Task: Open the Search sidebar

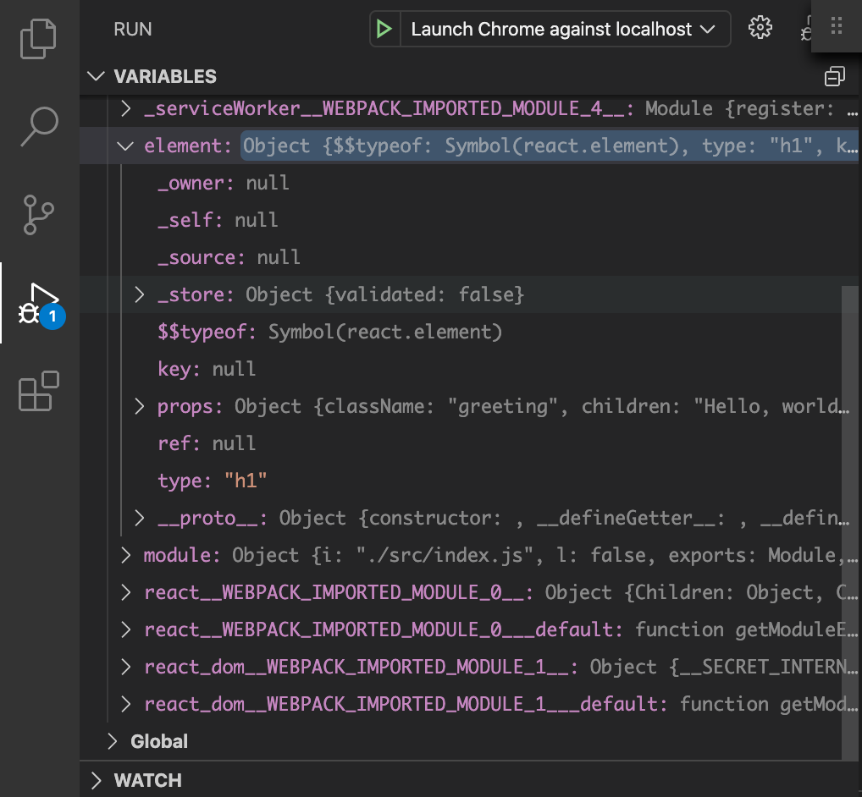Action: (x=37, y=125)
